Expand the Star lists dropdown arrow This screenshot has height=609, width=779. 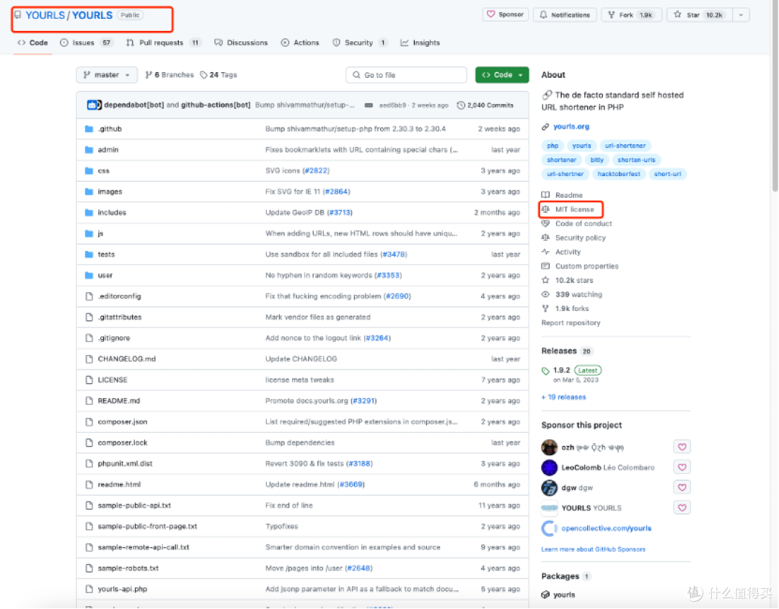[x=741, y=15]
